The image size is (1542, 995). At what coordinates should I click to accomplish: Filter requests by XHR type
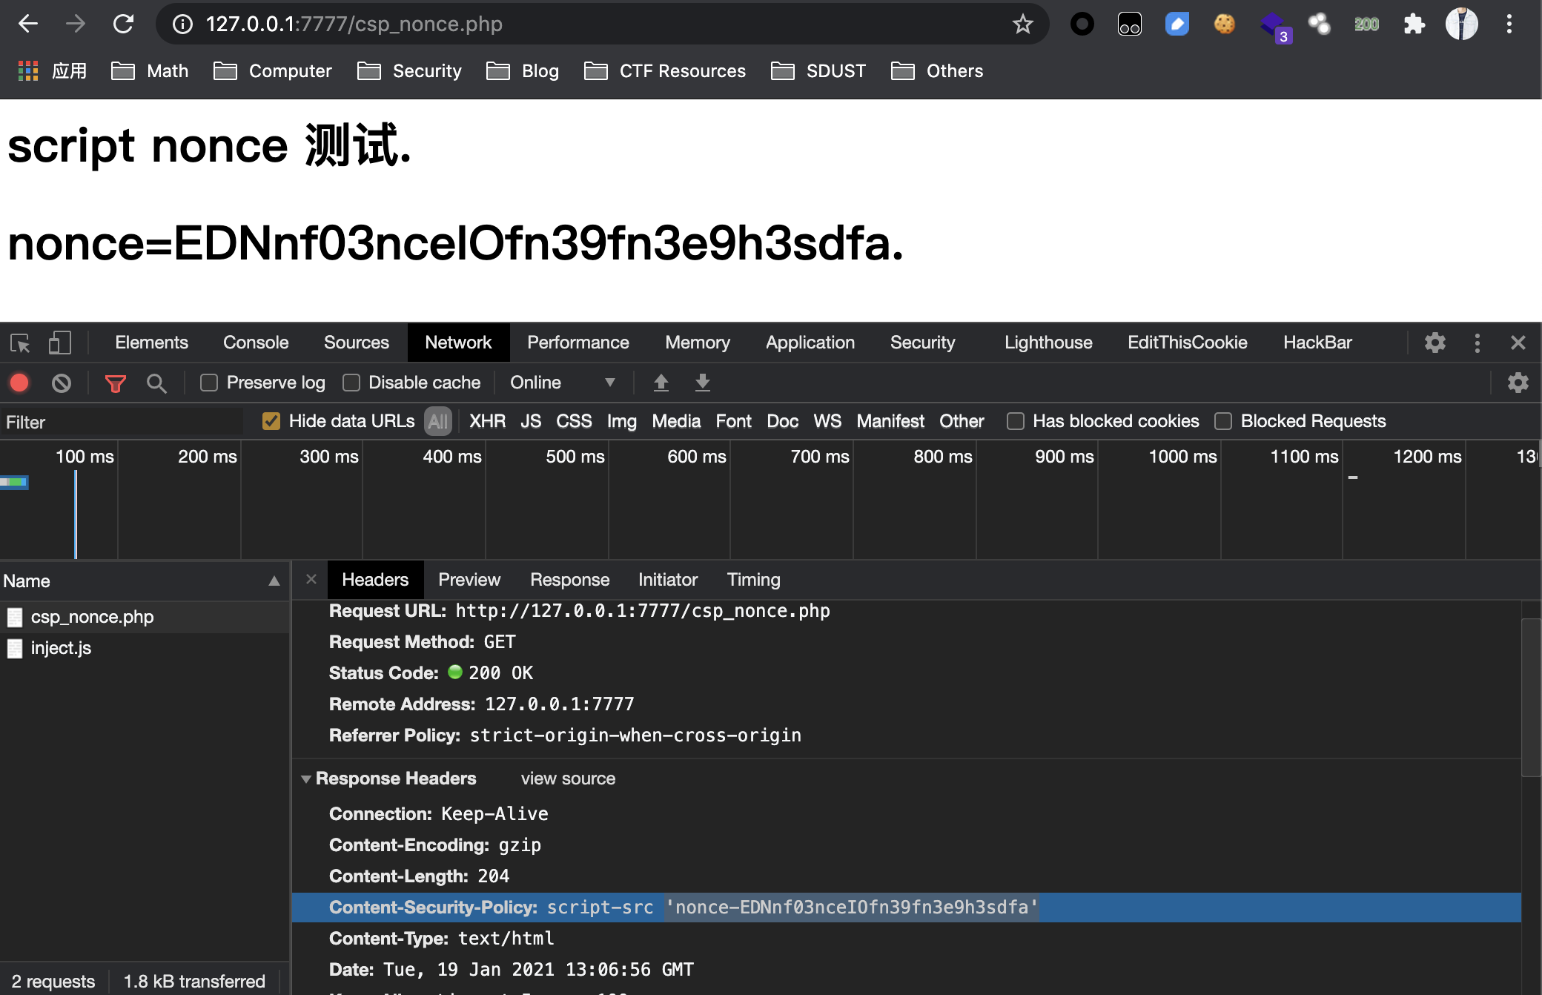[487, 421]
